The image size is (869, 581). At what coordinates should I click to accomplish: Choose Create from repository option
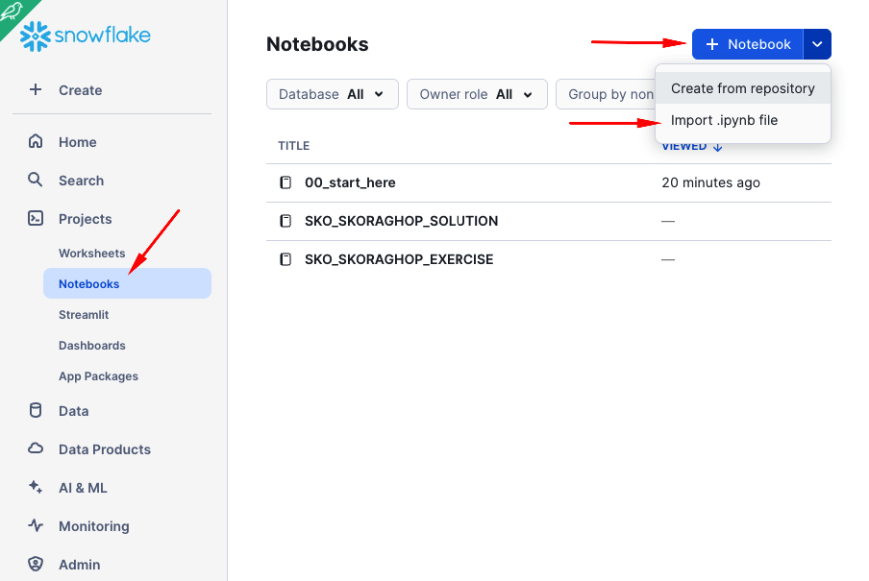[742, 88]
